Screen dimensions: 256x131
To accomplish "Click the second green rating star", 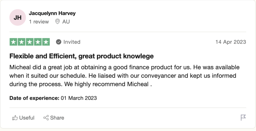I will tap(21, 42).
